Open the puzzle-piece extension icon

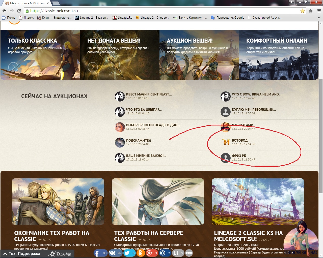pyautogui.click(x=311, y=11)
